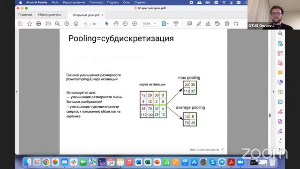Select the highlighter pen tool
Screen dimensions: 300x169
pos(199,24)
